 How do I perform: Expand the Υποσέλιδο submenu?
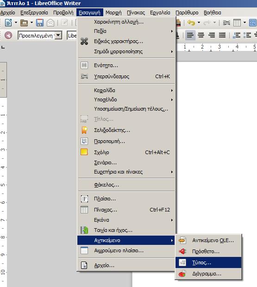126,100
